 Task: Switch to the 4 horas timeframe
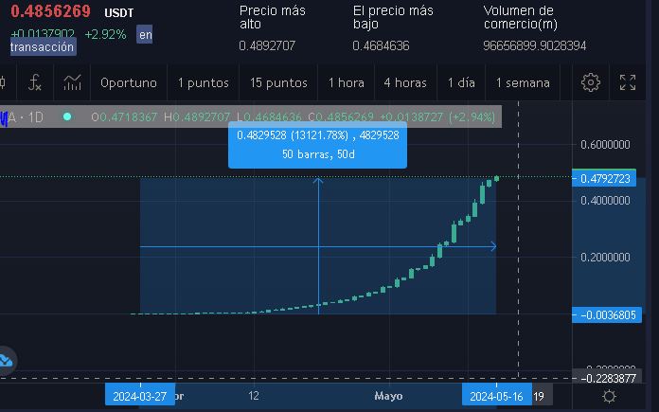(x=405, y=82)
